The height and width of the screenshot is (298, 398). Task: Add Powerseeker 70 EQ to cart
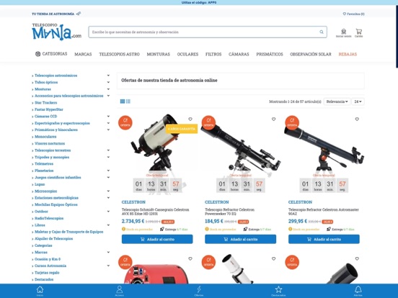point(240,239)
